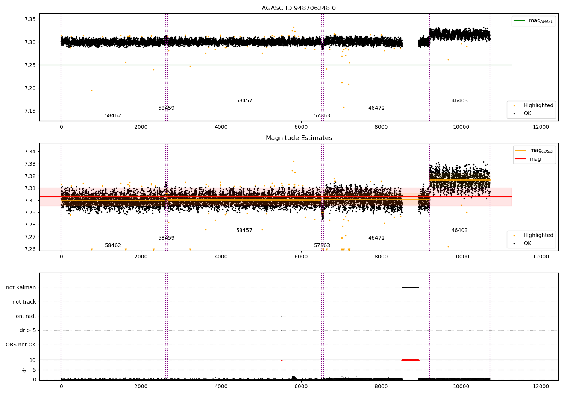Click the title "AGASC ID 948706248.0"

(299, 8)
